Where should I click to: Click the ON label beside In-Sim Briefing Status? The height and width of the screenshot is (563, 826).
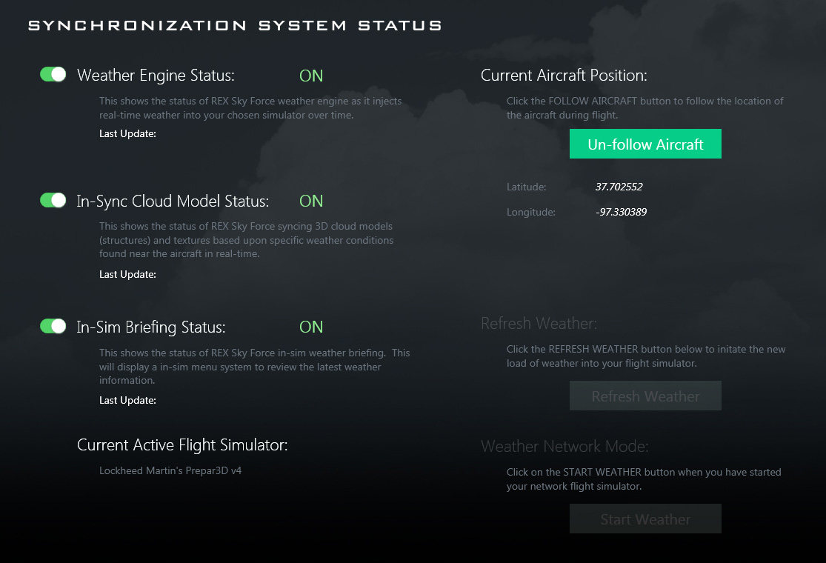coord(311,326)
